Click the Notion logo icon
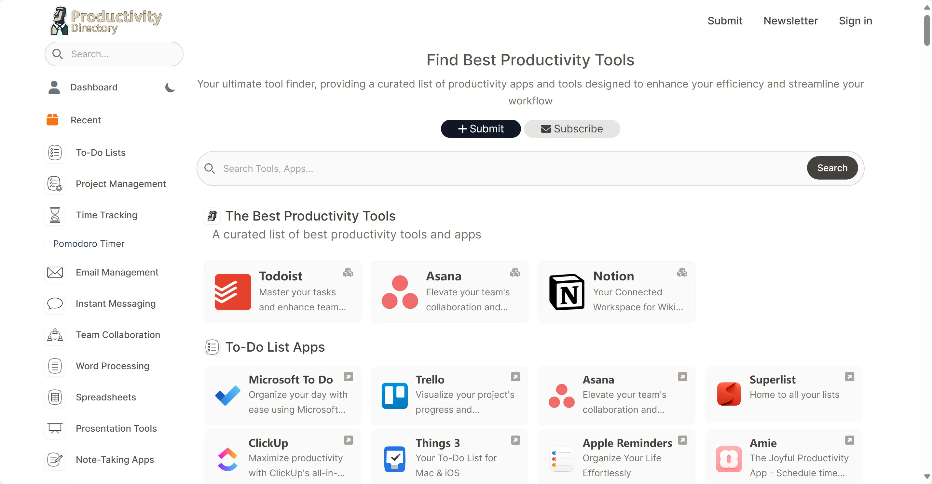The width and height of the screenshot is (932, 484). pos(567,292)
